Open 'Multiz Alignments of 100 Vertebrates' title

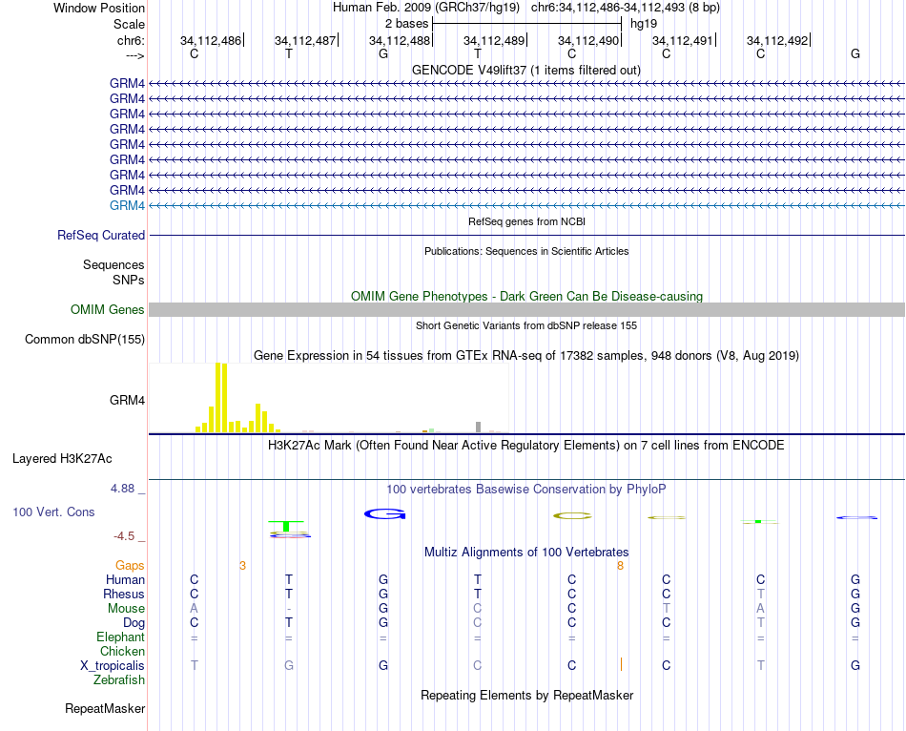tap(526, 553)
